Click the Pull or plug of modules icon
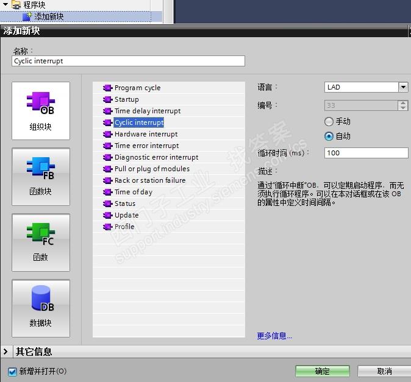411x382 pixels. pos(107,169)
